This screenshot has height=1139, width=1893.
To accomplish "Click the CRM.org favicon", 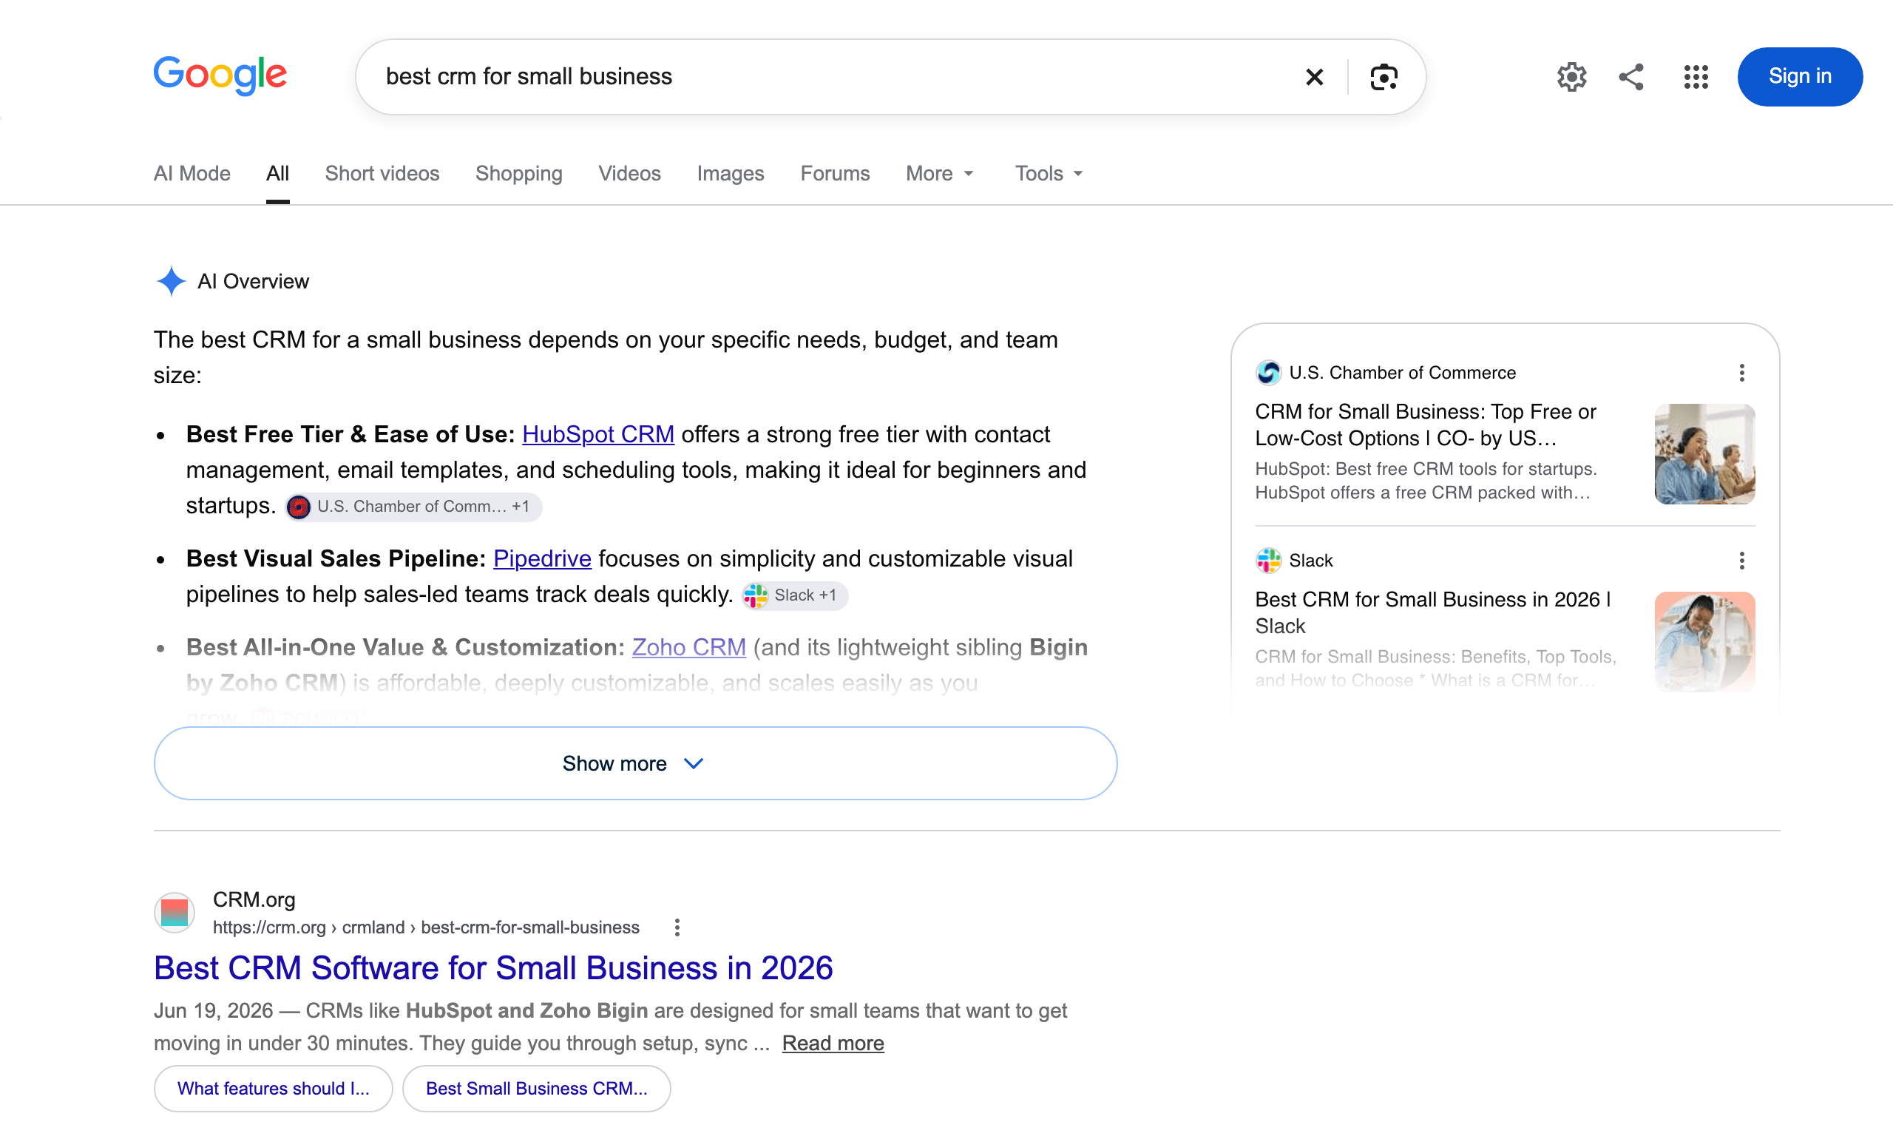I will click(175, 913).
